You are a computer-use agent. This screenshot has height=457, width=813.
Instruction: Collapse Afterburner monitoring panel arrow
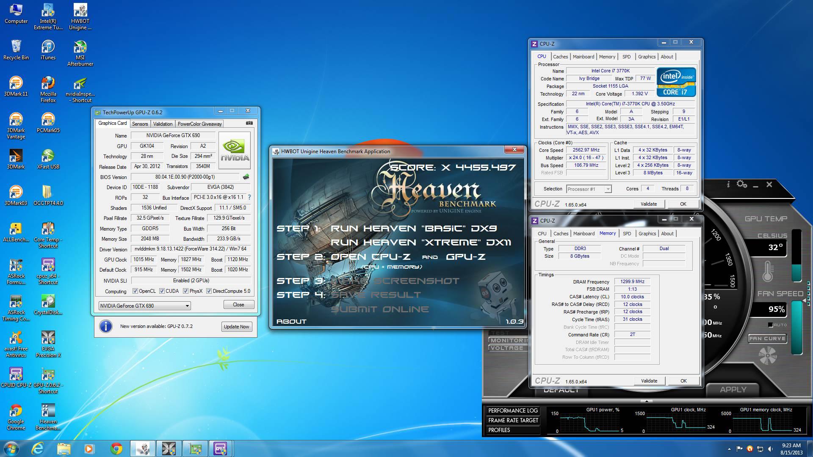tap(646, 401)
